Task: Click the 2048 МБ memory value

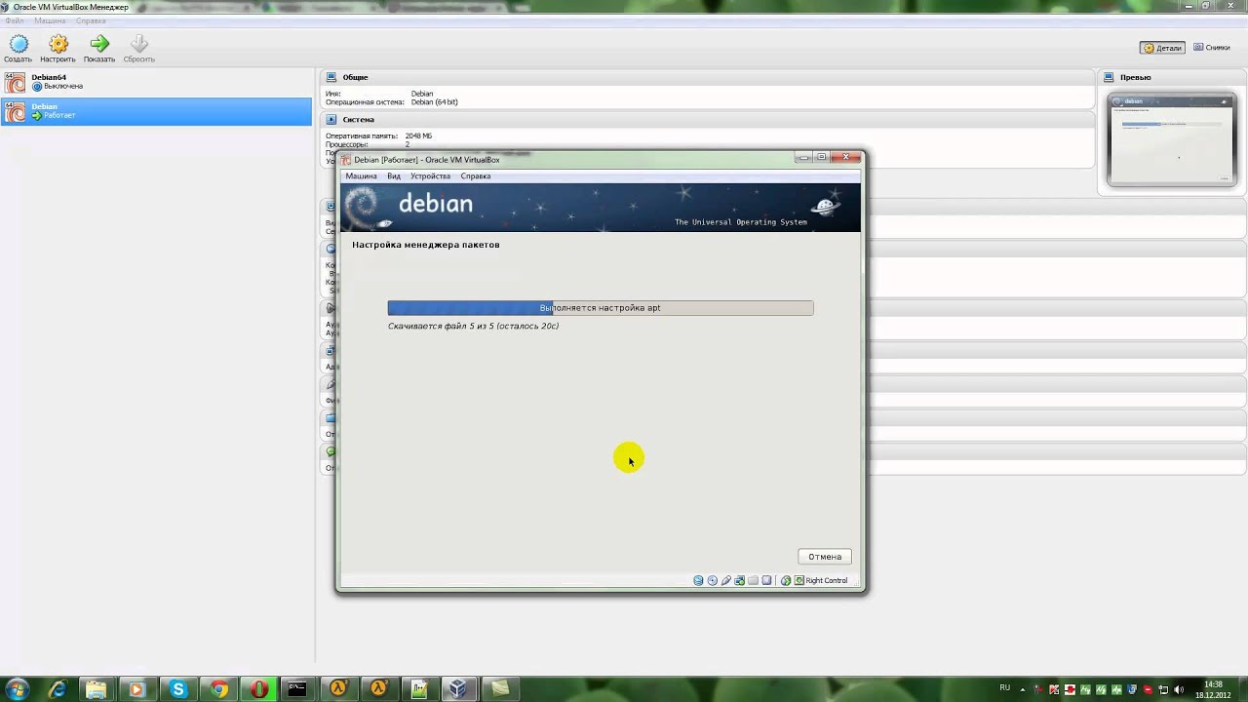Action: click(418, 136)
